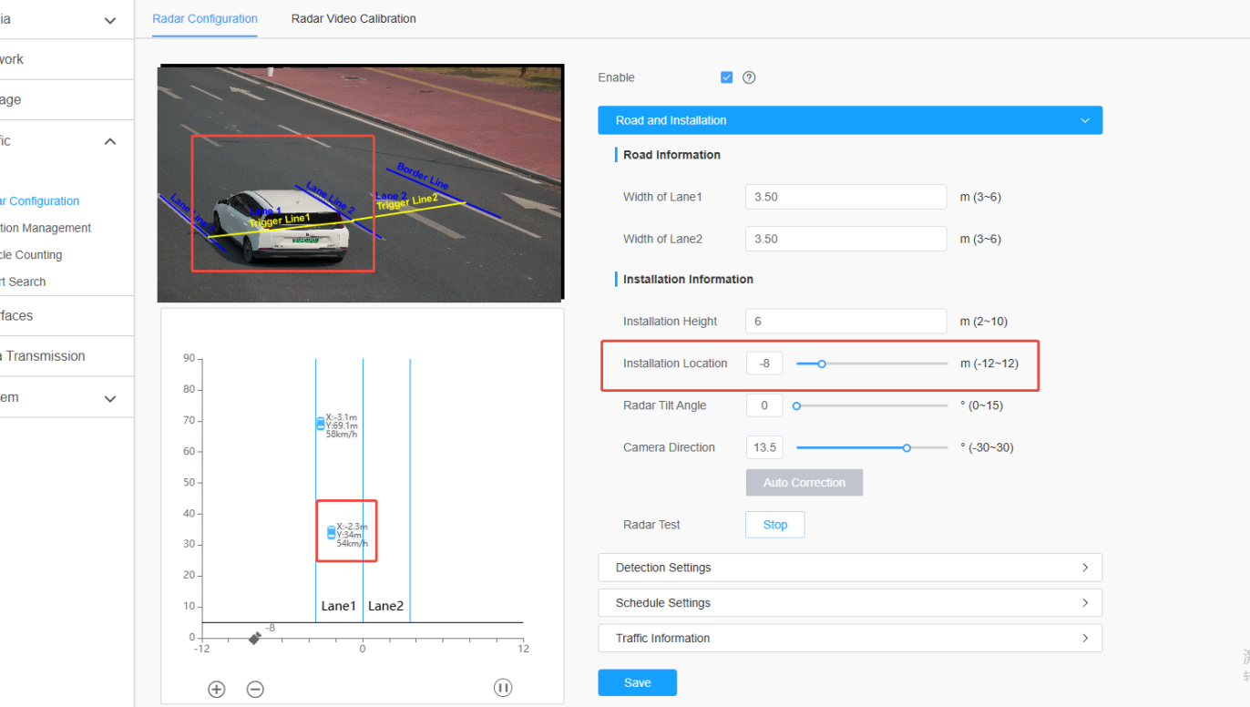This screenshot has width=1250, height=707.
Task: Expand the System sidebar menu chevron
Action: pos(110,398)
